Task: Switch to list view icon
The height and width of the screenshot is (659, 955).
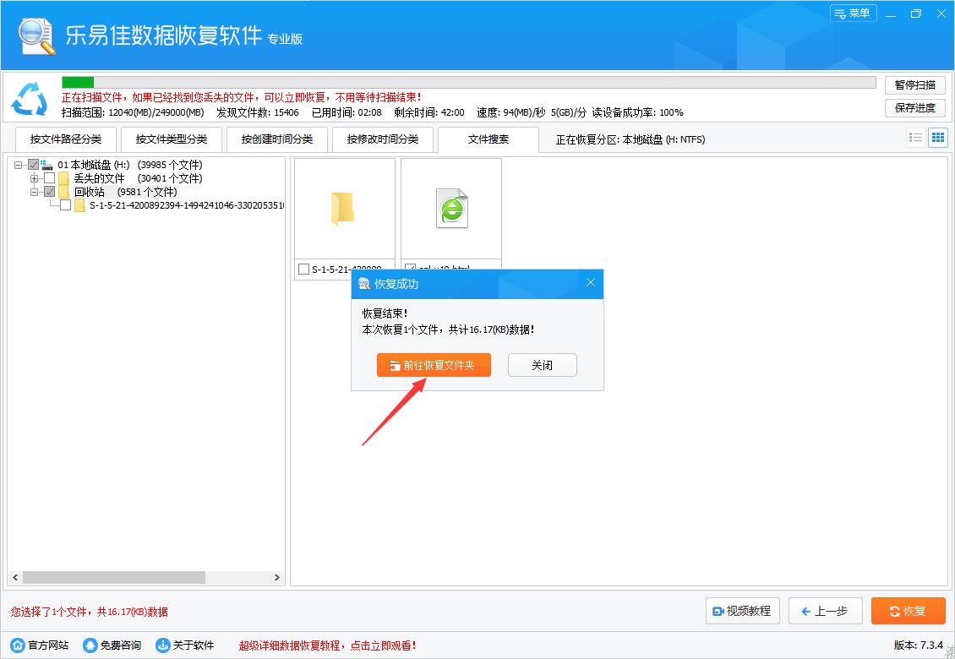Action: (915, 138)
